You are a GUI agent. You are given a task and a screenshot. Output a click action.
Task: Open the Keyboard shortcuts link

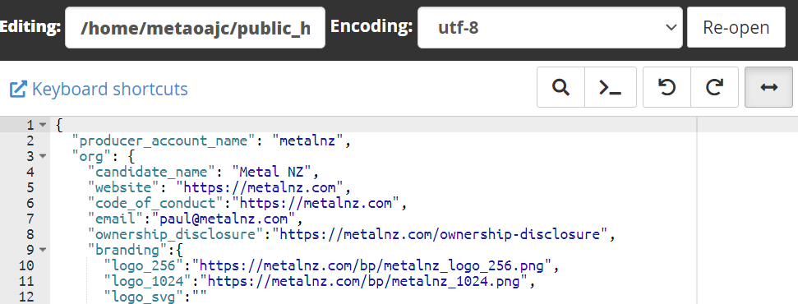[109, 89]
